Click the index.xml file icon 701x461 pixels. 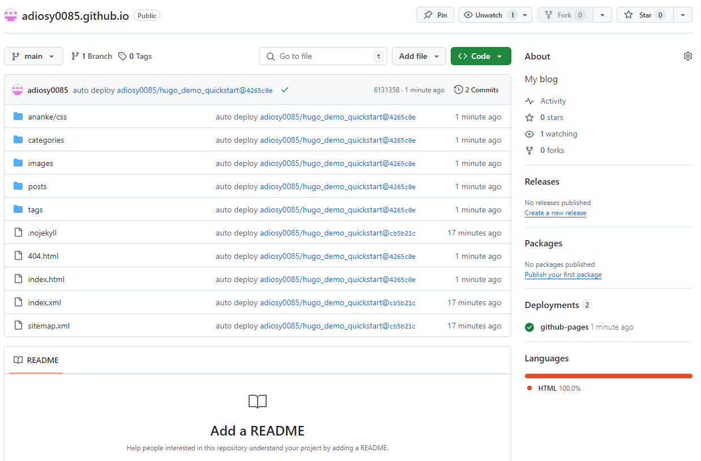coord(18,302)
